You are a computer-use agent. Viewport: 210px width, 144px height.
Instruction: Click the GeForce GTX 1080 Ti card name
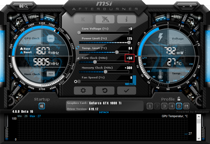(x=105, y=103)
